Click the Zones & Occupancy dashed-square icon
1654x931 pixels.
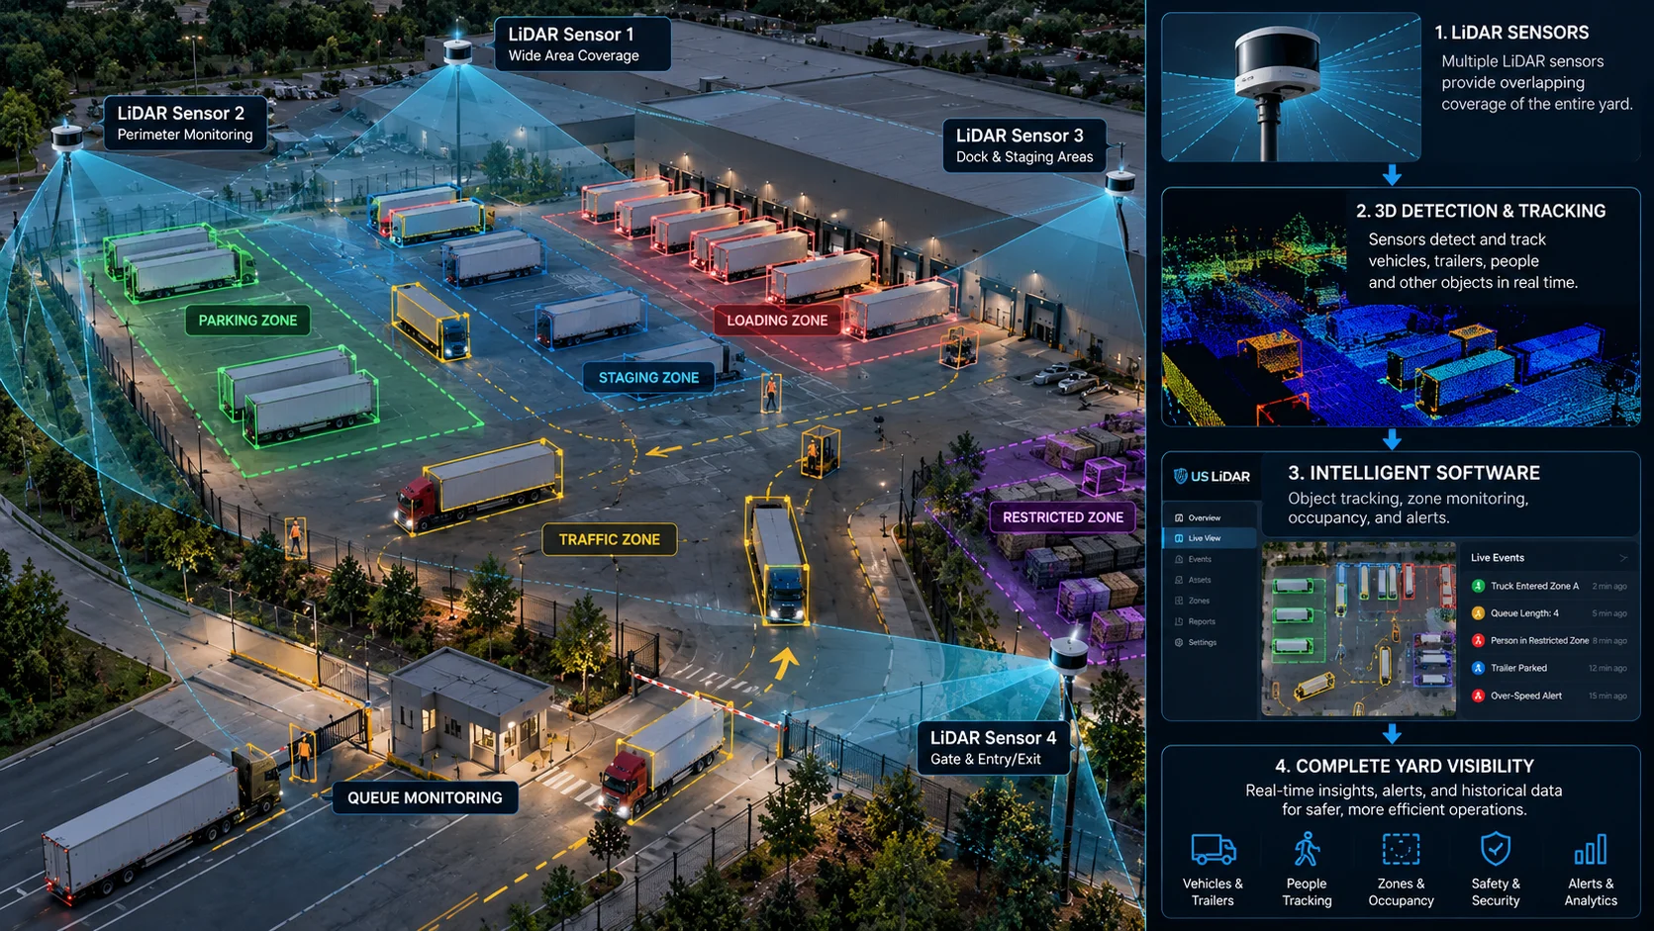1401,849
